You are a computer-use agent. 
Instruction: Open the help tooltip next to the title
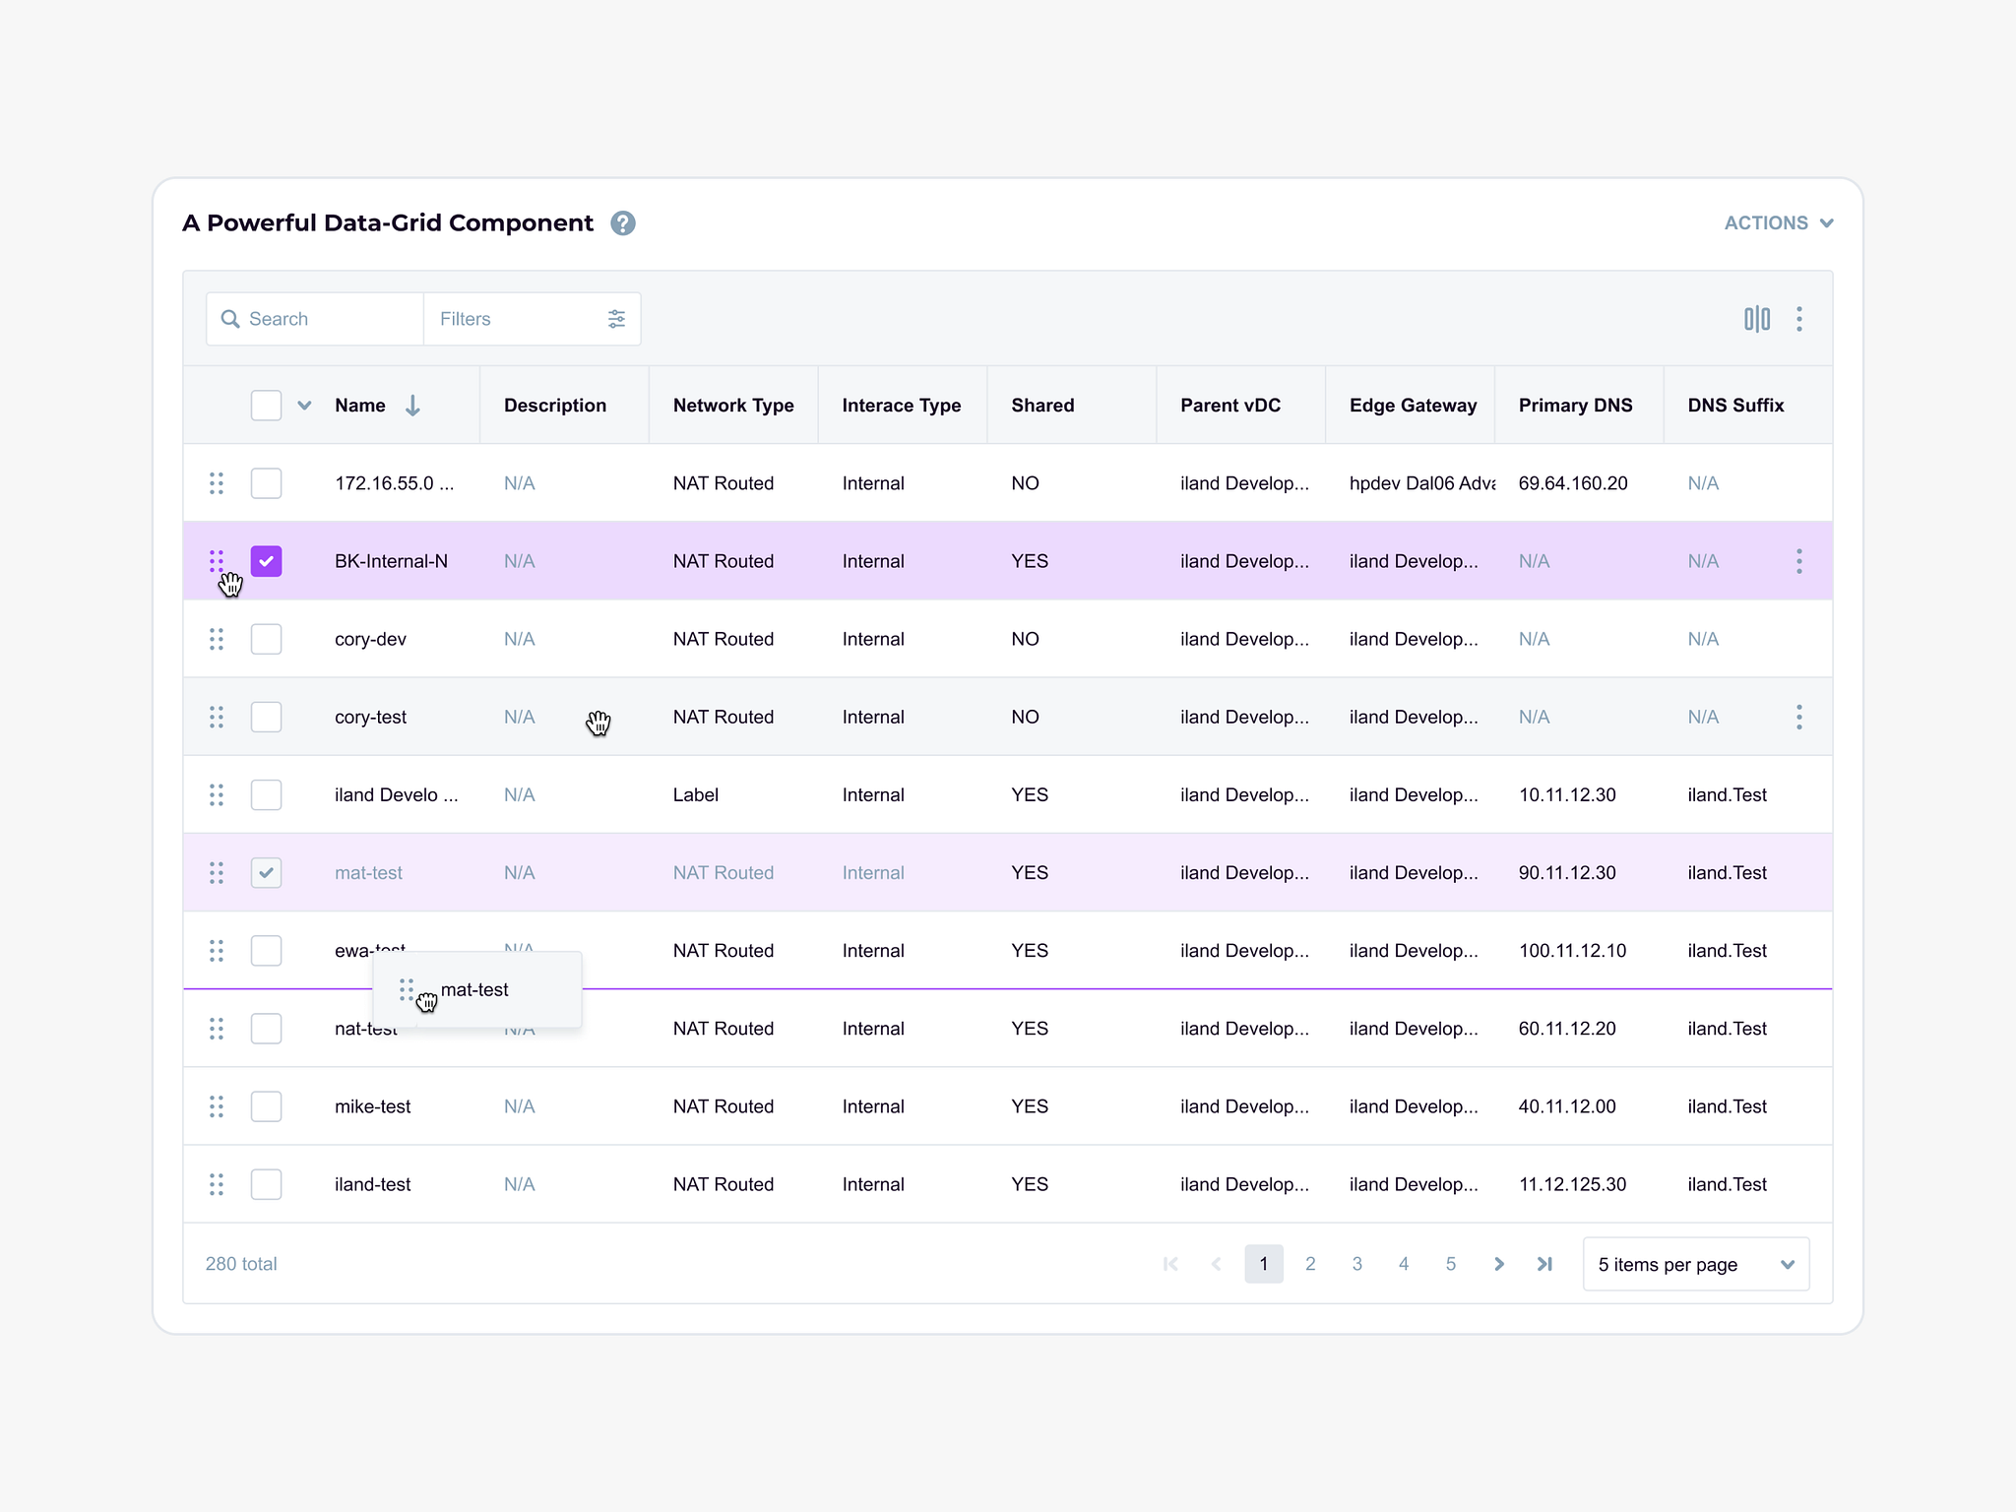[623, 223]
